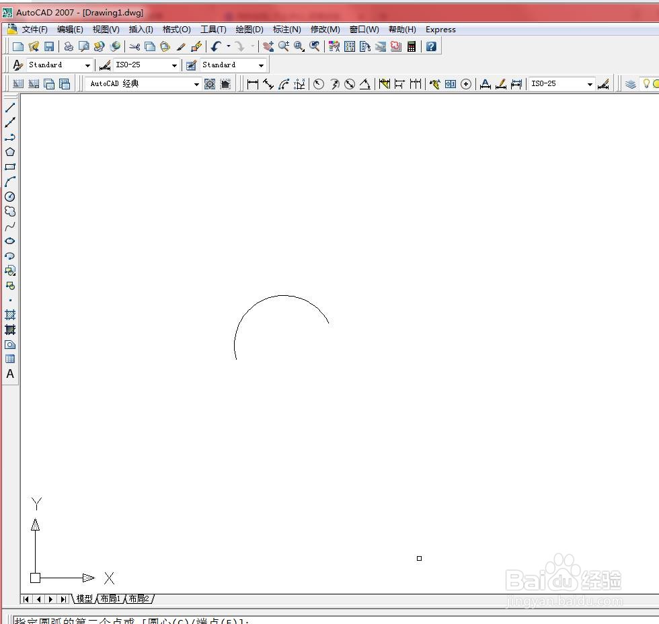Click the Make Block tool
The width and height of the screenshot is (659, 624).
tap(10, 286)
